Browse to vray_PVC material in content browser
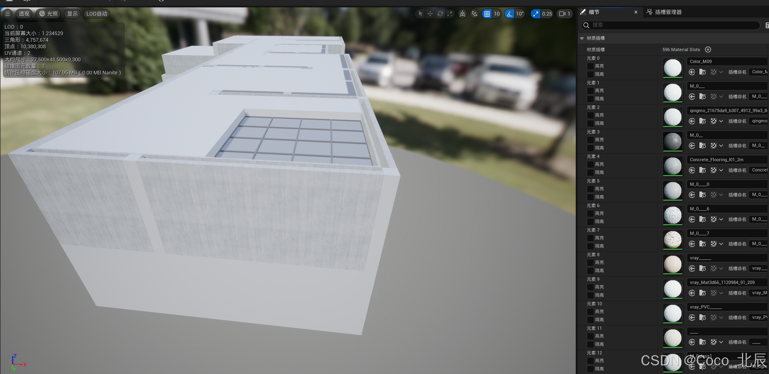The width and height of the screenshot is (769, 374). tap(703, 318)
